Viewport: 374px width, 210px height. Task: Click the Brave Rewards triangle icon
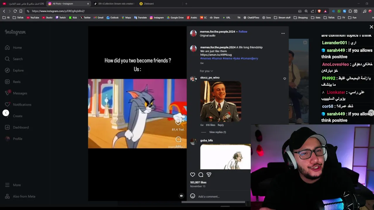(325, 11)
